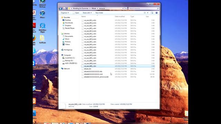Image resolution: width=221 pixels, height=124 pixels.
Task: Open the view options dropdown arrow
Action: pos(147,13)
